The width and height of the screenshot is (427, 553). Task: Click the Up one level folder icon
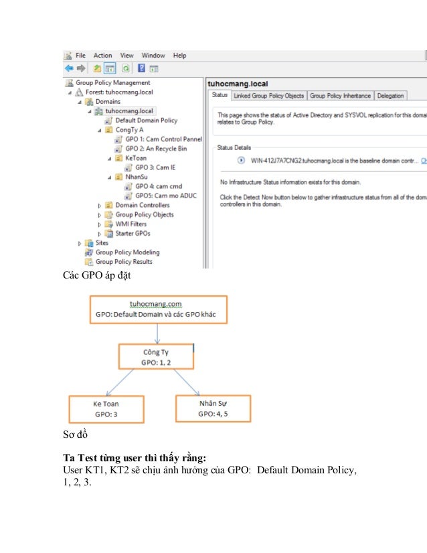click(97, 68)
